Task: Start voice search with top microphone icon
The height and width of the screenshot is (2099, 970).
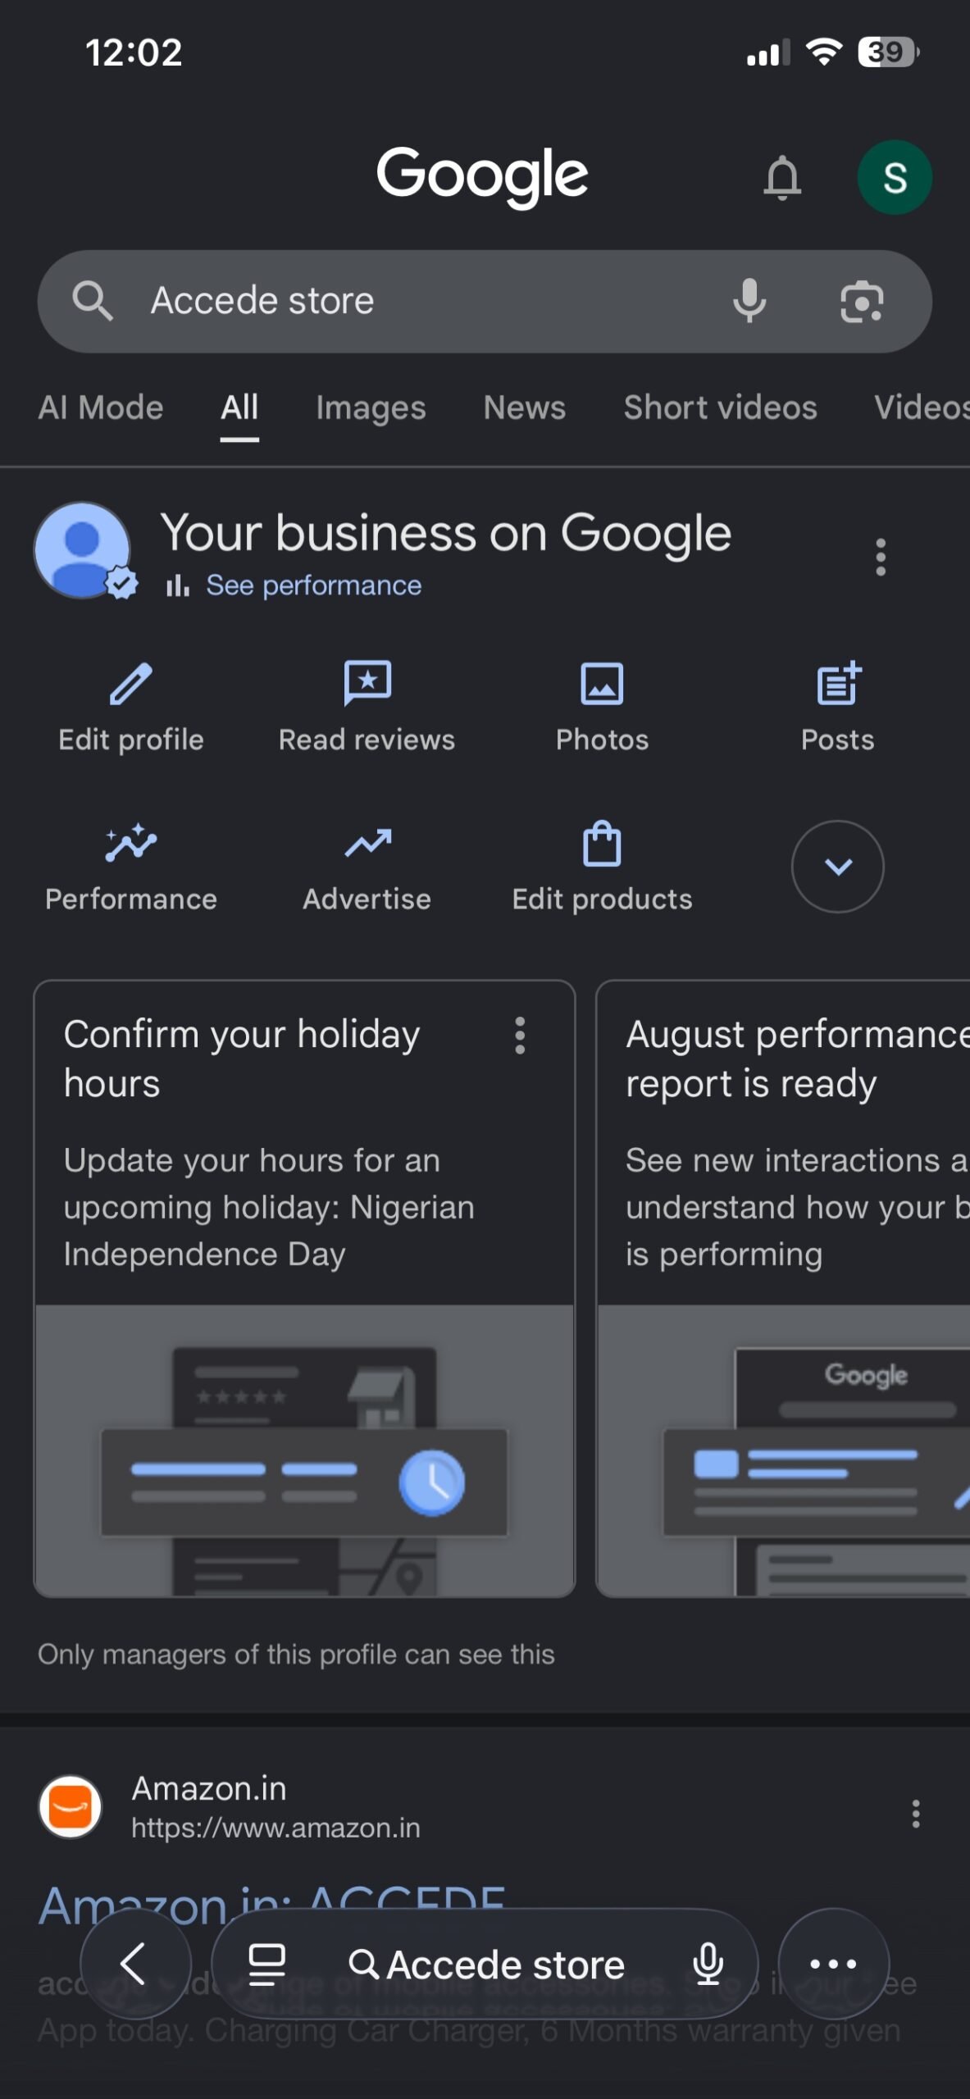Action: 749,301
